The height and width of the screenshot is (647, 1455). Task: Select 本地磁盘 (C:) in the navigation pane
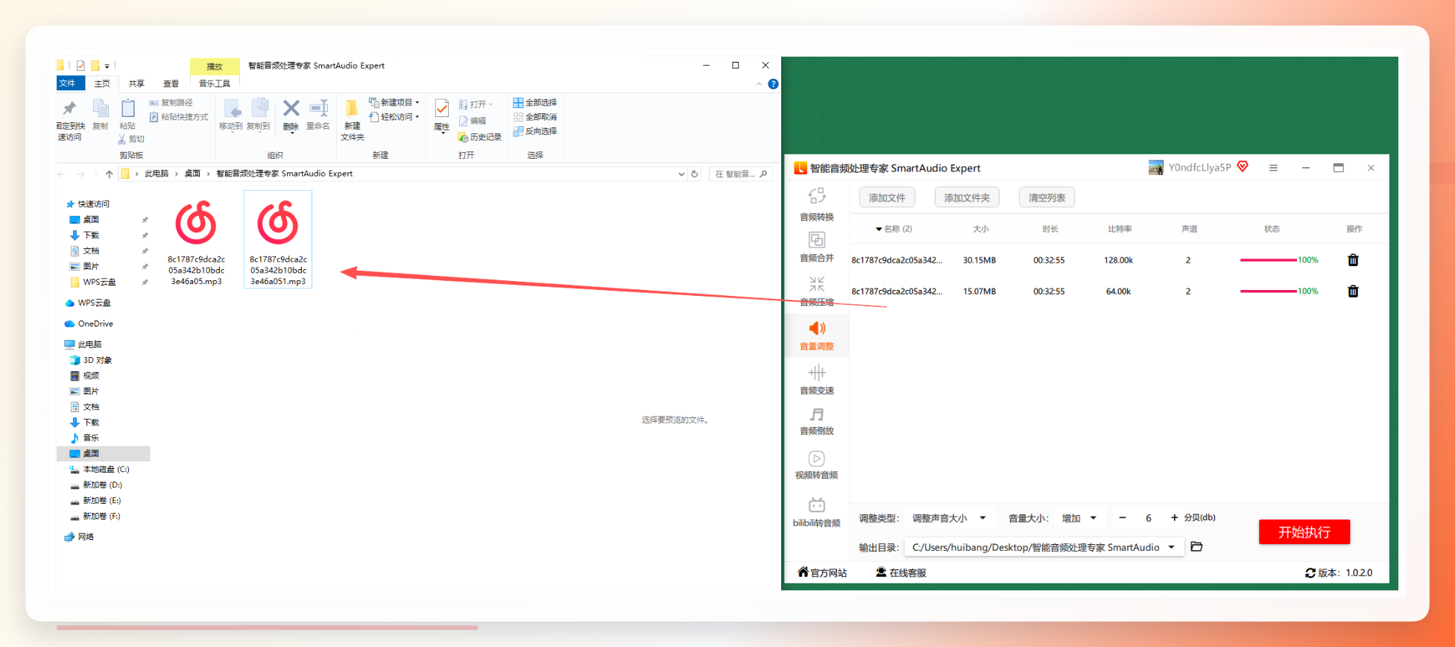(100, 470)
